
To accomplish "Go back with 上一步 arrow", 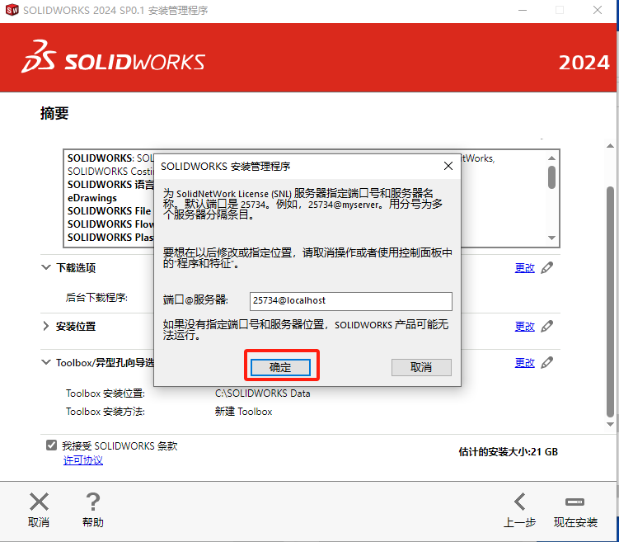I will click(x=519, y=502).
